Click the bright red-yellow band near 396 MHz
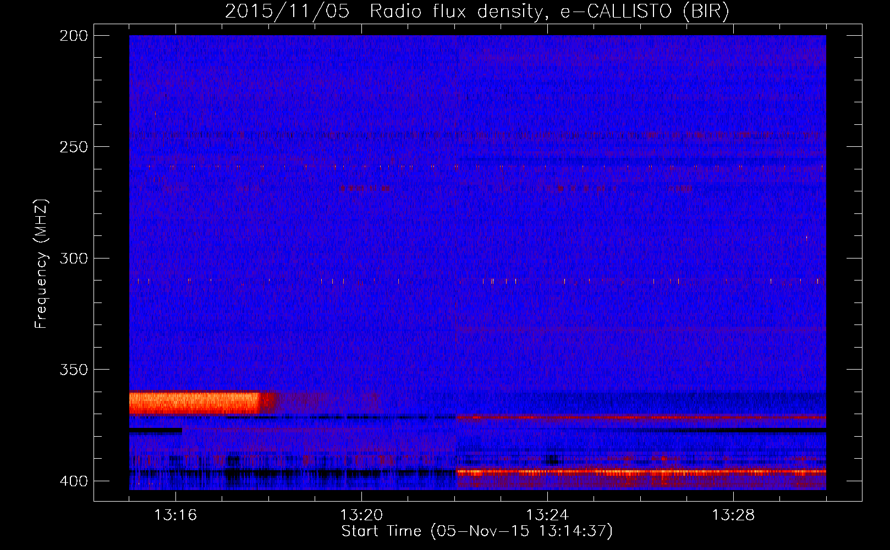890x550 pixels. click(641, 472)
